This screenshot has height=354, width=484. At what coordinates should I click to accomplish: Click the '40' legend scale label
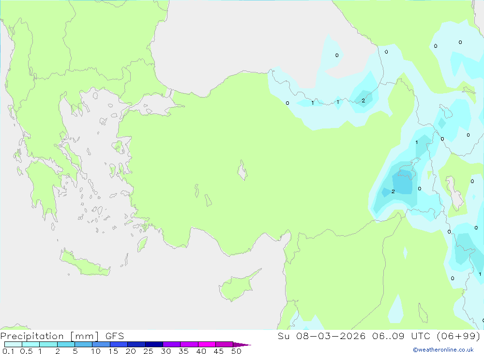(201, 351)
